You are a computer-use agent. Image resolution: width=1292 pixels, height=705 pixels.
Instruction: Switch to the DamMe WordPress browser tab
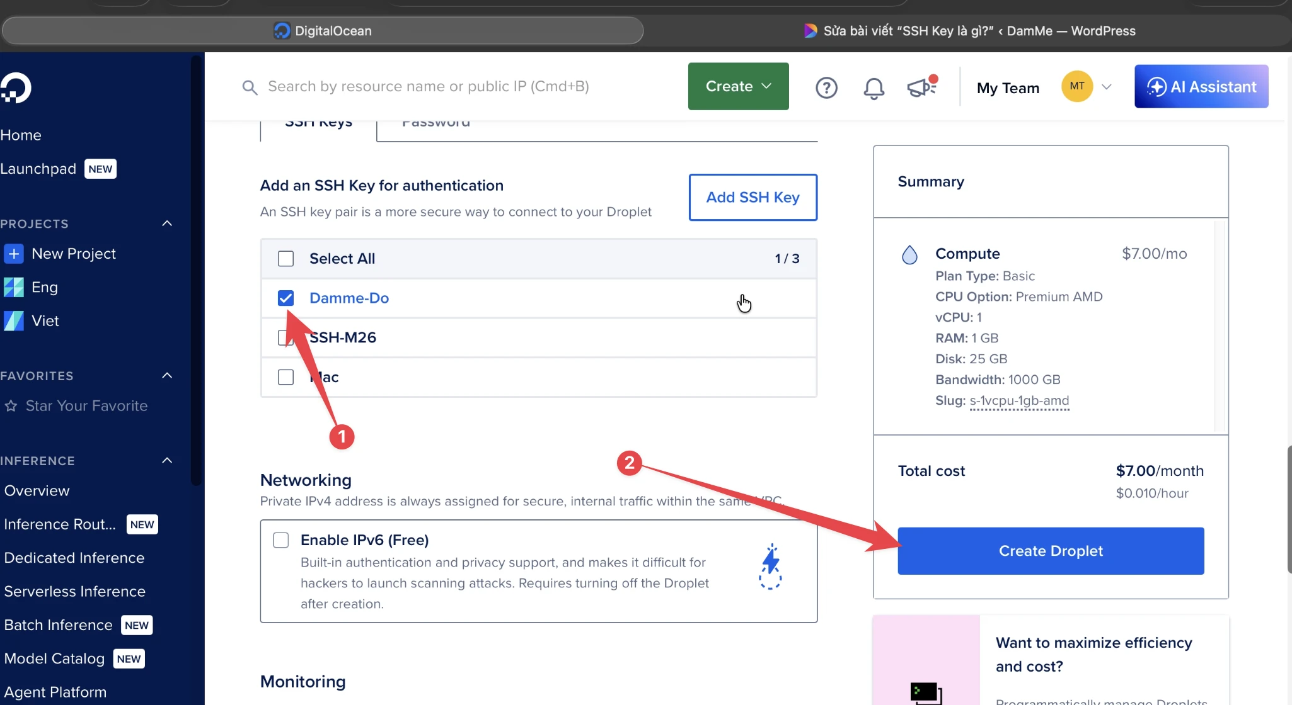coord(971,31)
